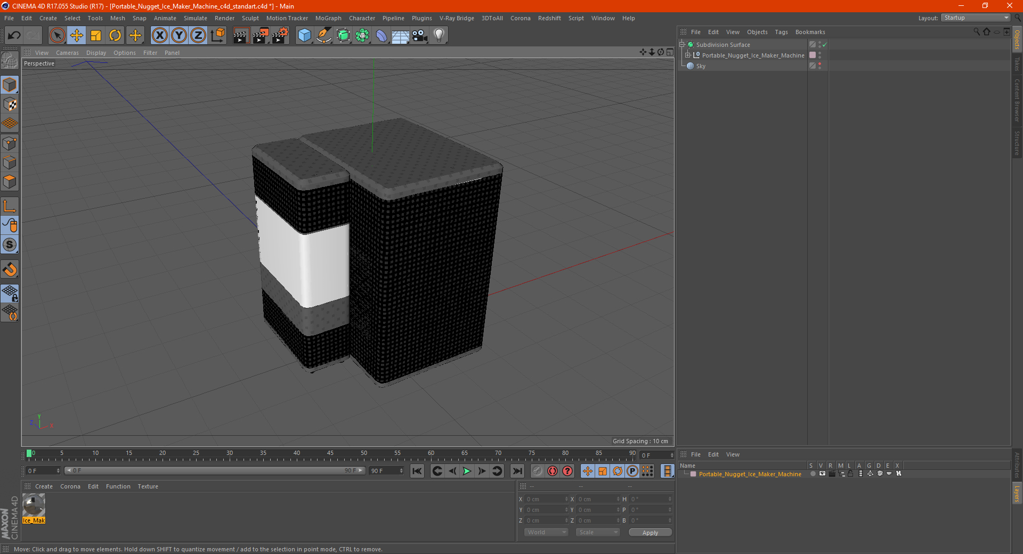Open the Layers side tab
Screen dimensions: 1023x554
[1017, 493]
